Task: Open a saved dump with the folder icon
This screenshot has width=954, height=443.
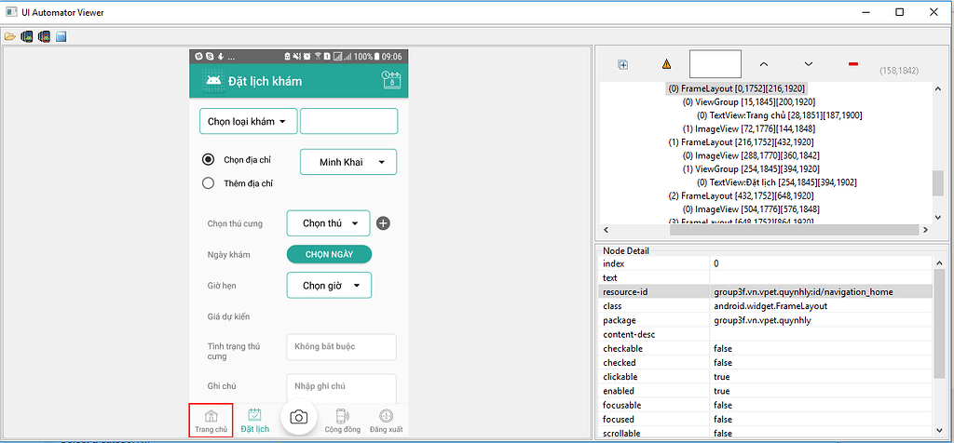Action: (9, 37)
